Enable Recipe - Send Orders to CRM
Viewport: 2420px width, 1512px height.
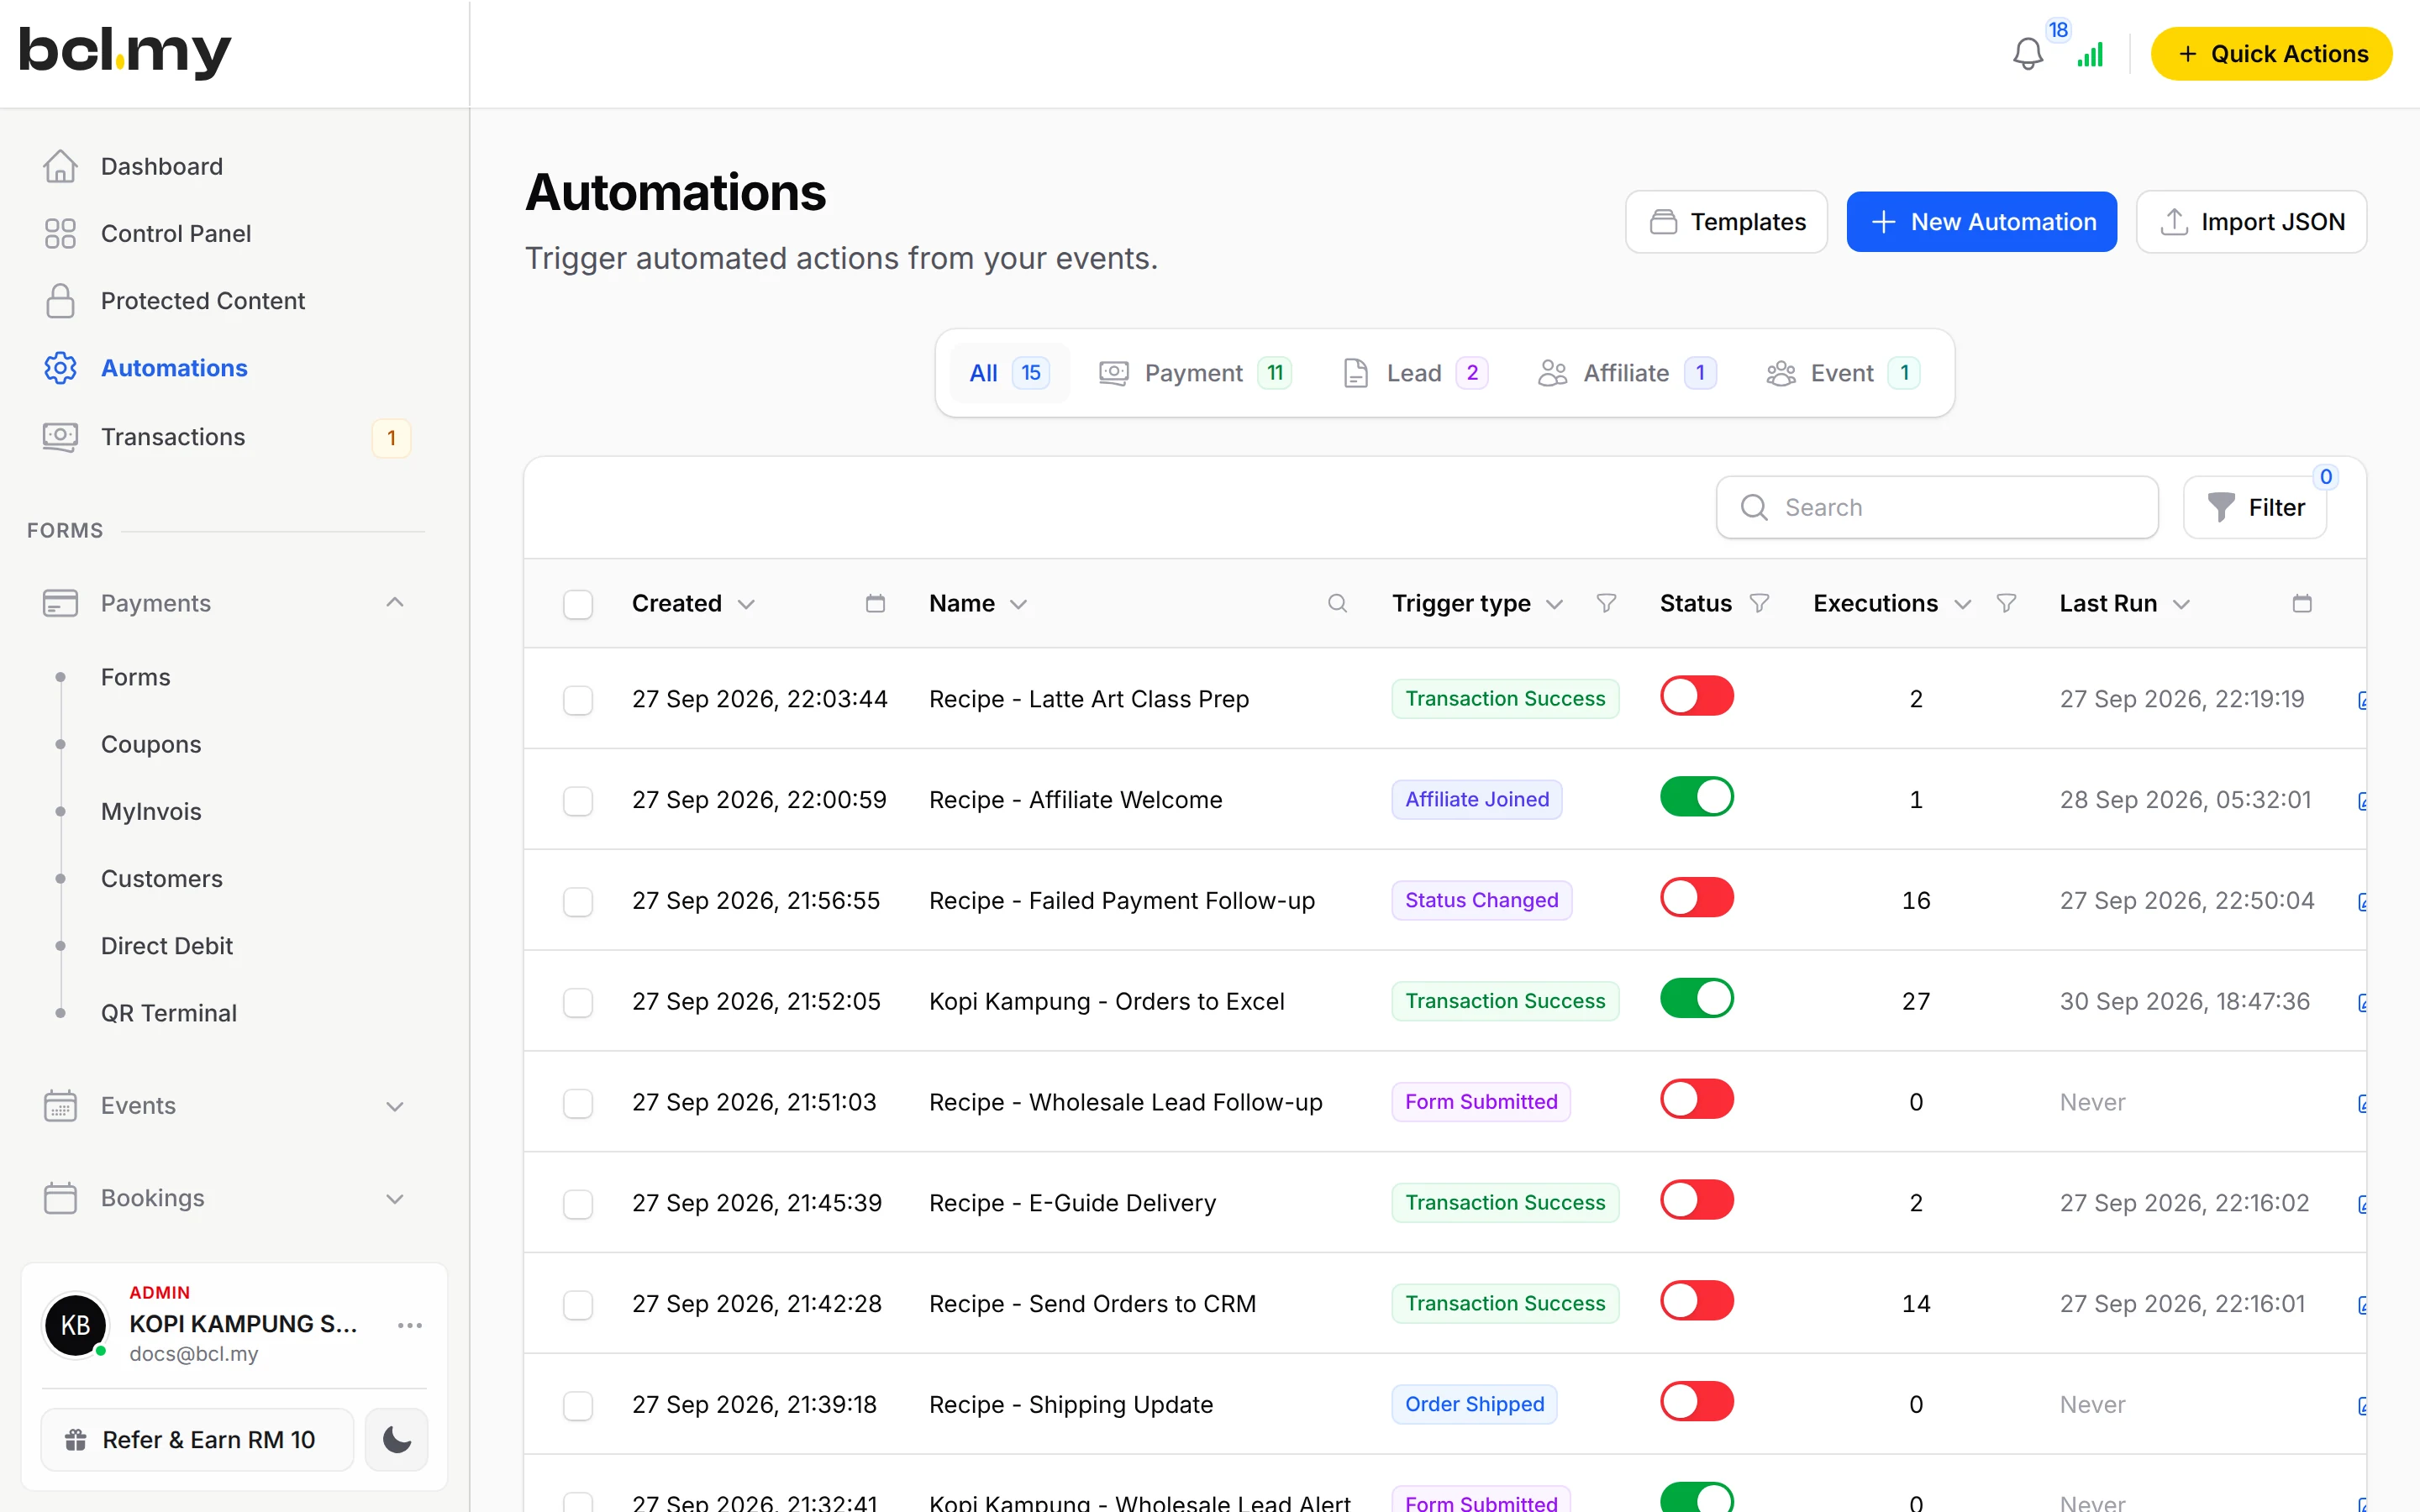click(1696, 1301)
